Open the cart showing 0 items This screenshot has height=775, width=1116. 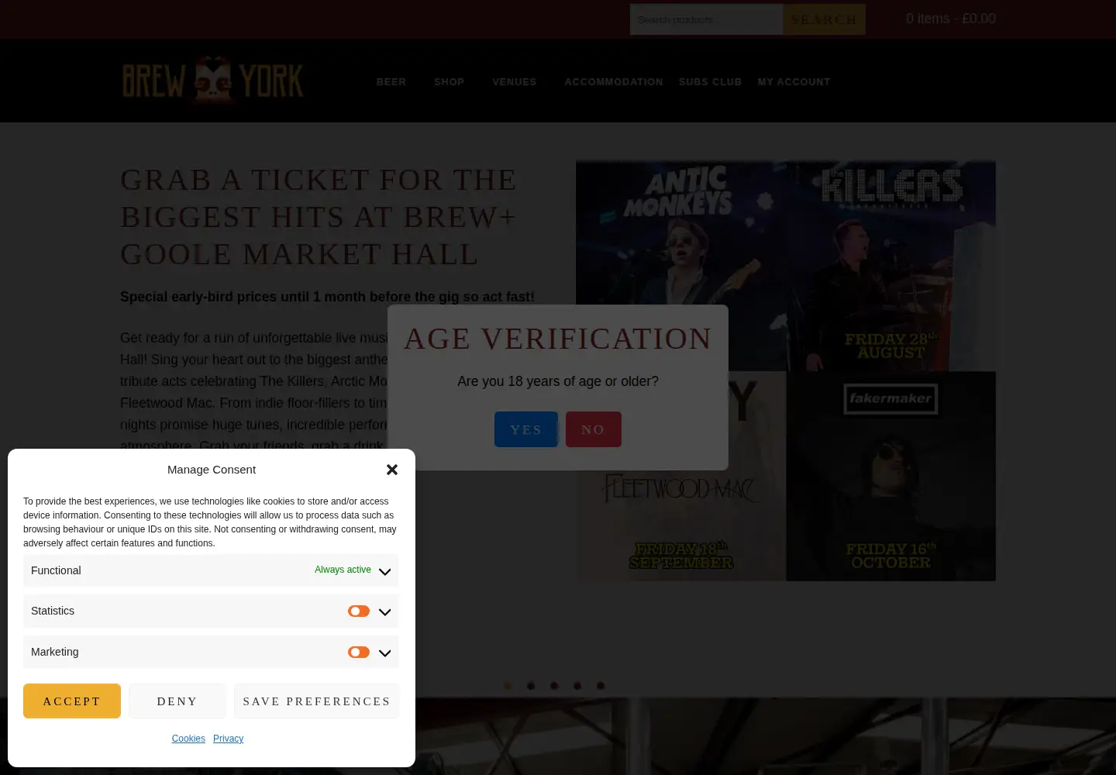tap(951, 19)
